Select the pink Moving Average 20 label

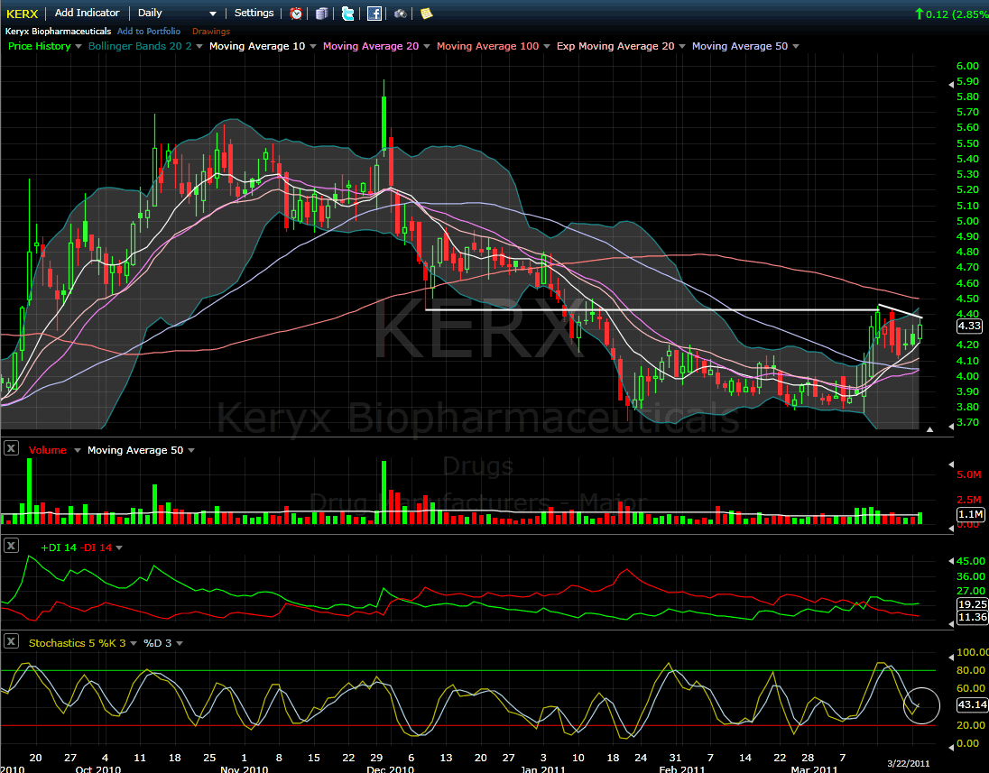tap(371, 46)
